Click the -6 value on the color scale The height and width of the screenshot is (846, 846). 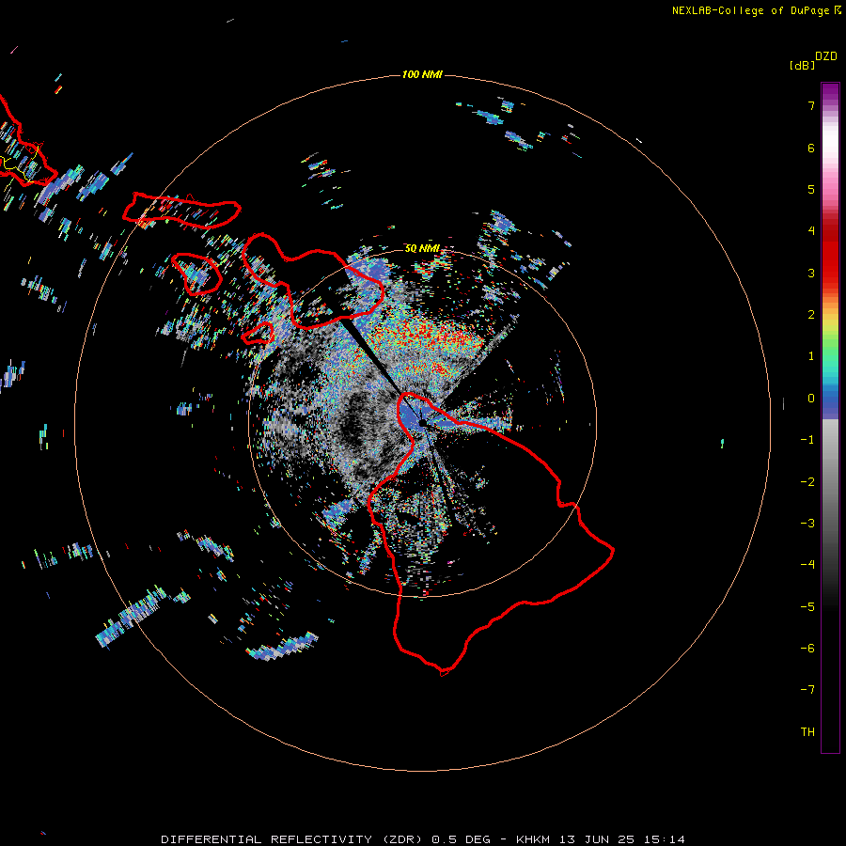pos(807,649)
